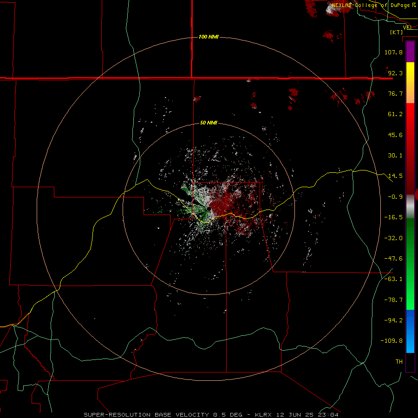418x418 pixels.
Task: Click the "50 NMI" range ring label
Action: [209, 123]
